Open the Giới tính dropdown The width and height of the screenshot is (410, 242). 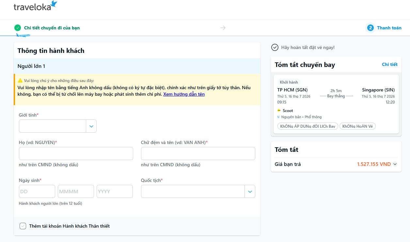pos(58,126)
